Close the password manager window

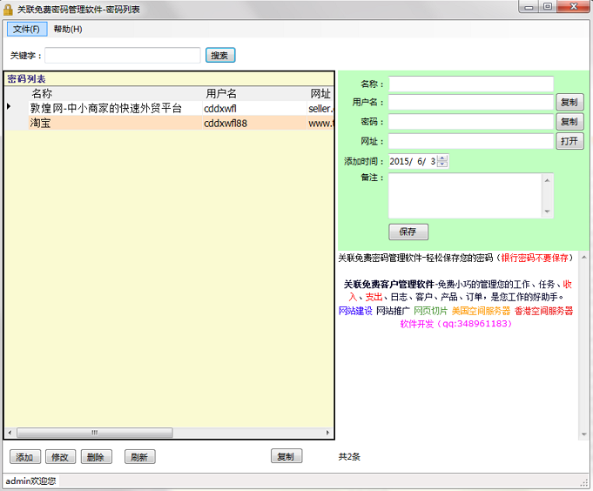pyautogui.click(x=574, y=7)
